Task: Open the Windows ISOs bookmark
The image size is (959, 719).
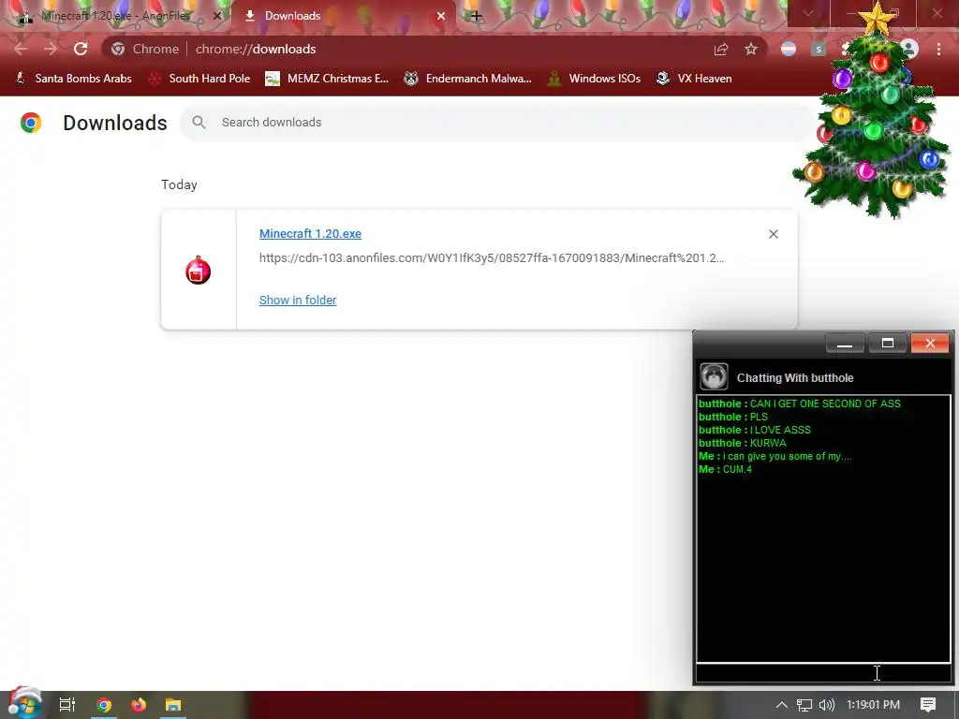Action: pos(594,79)
